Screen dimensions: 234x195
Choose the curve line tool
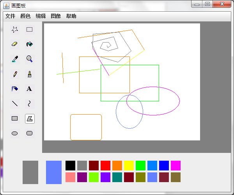[29, 103]
